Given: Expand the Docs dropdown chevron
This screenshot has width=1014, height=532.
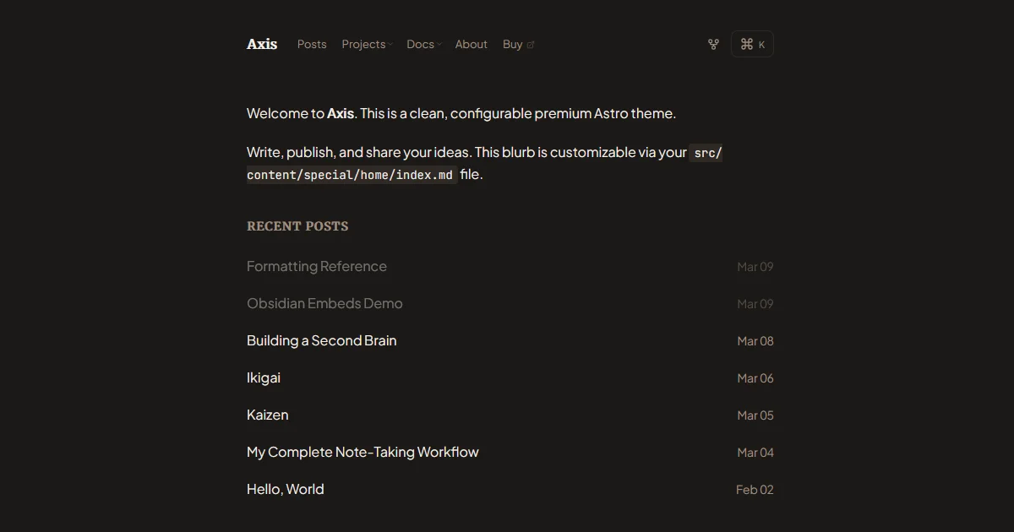Looking at the screenshot, I should 439,46.
